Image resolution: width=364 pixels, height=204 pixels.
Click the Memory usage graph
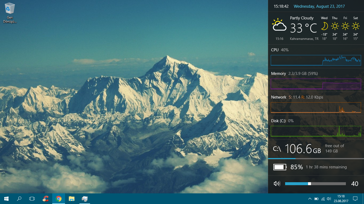coord(316,84)
